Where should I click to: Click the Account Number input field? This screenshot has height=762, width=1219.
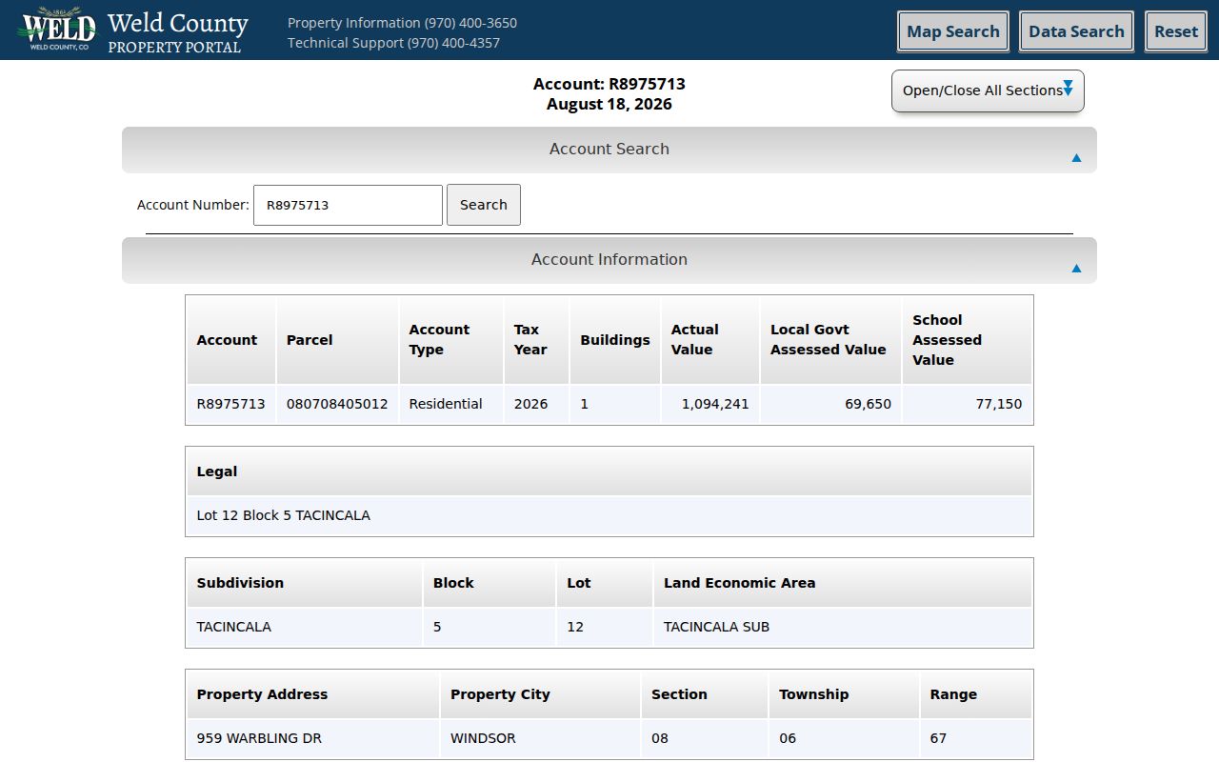coord(348,205)
